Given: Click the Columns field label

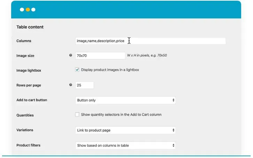Looking at the screenshot, I should [24, 41].
